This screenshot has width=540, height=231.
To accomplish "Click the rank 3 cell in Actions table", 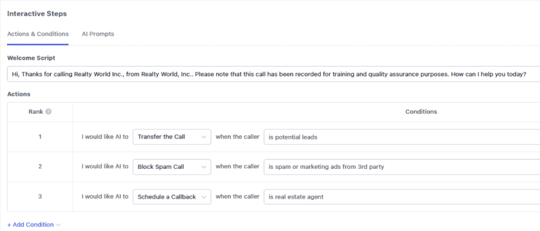I will (40, 197).
